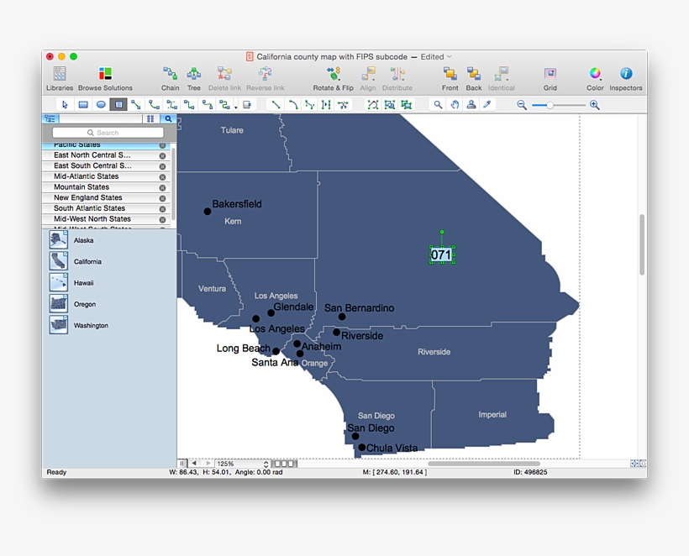
Task: Select the rectangle shape tool
Action: (x=83, y=104)
